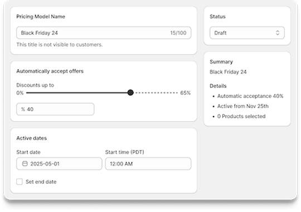This screenshot has width=301, height=212.
Task: Click the text 'This title is not visible to customers.'
Action: [x=60, y=45]
